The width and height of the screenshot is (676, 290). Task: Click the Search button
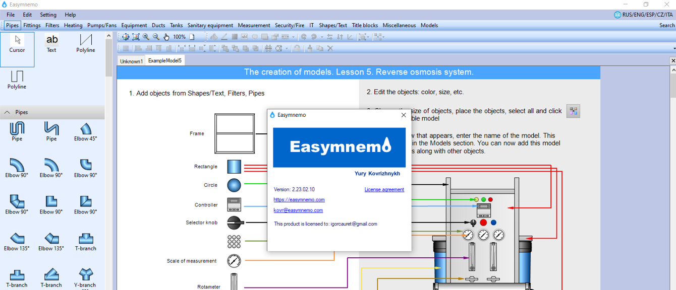pyautogui.click(x=667, y=25)
